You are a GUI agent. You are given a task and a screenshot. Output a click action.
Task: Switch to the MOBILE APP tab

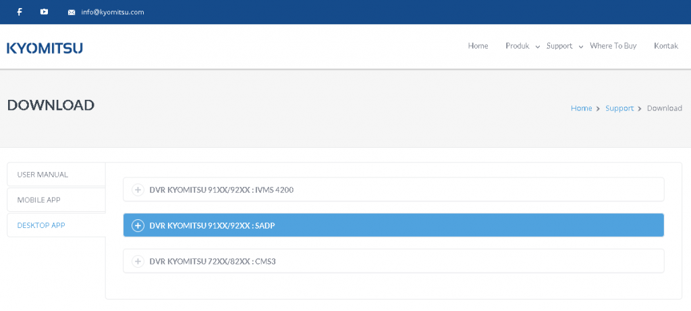pyautogui.click(x=57, y=200)
